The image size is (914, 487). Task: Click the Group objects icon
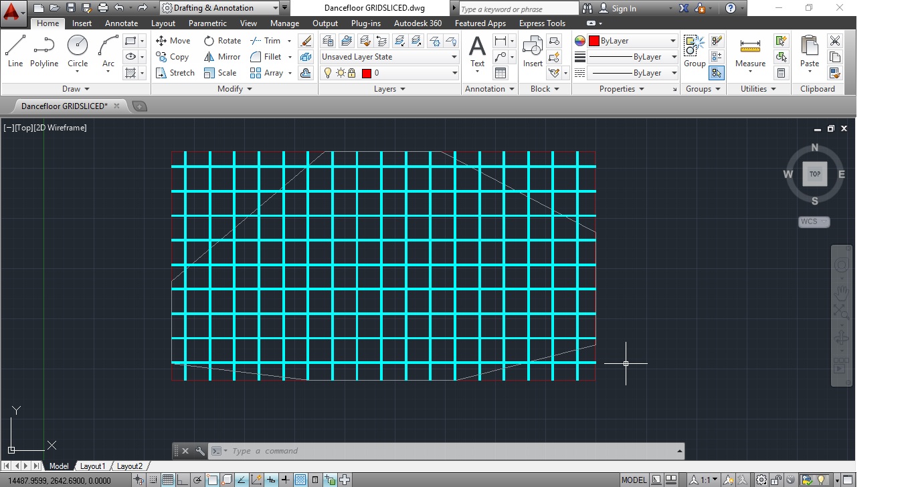click(694, 51)
